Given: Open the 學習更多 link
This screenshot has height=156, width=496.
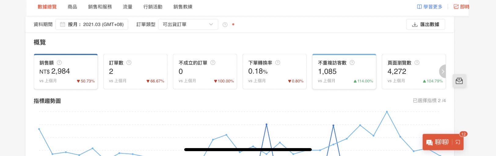Looking at the screenshot, I should coord(430,7).
